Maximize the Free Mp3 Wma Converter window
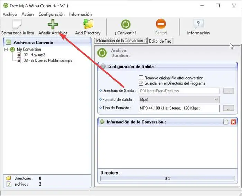 click(217, 6)
